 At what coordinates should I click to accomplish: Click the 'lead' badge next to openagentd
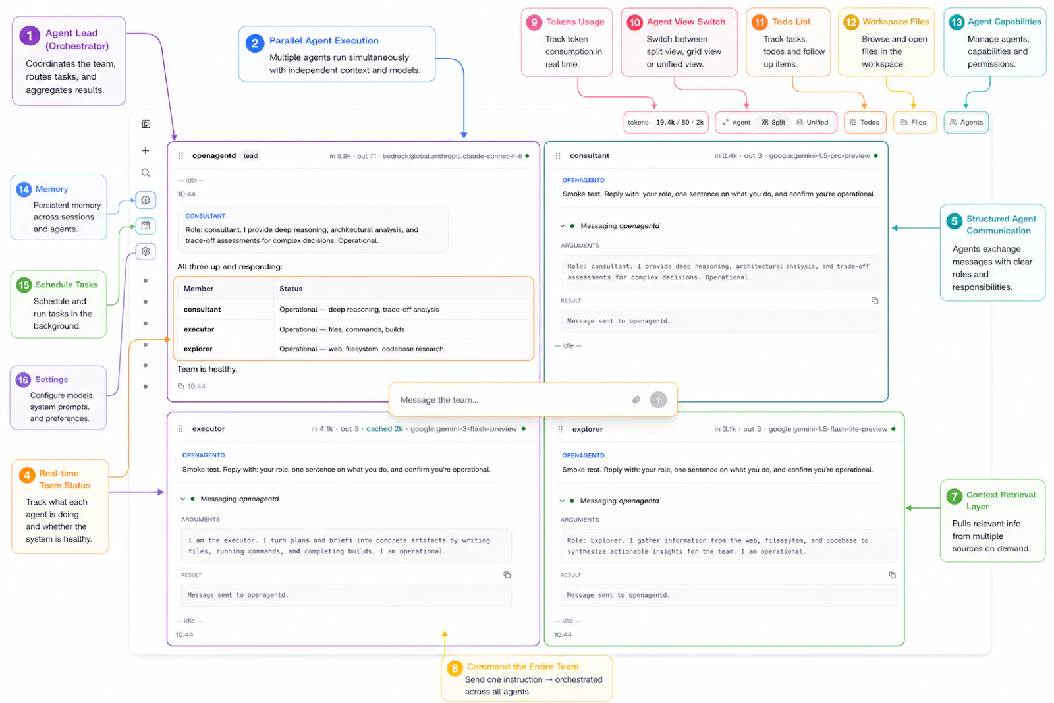point(251,156)
